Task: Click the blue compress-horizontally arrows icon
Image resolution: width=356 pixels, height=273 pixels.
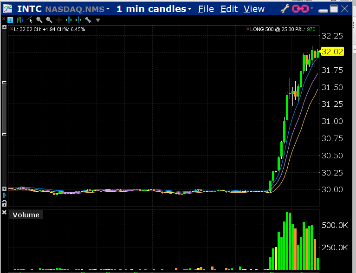Action: pyautogui.click(x=78, y=19)
